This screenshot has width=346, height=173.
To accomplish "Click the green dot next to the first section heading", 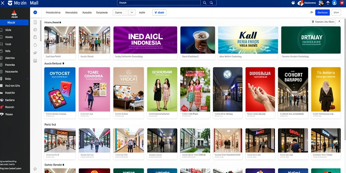I will coord(60,22).
